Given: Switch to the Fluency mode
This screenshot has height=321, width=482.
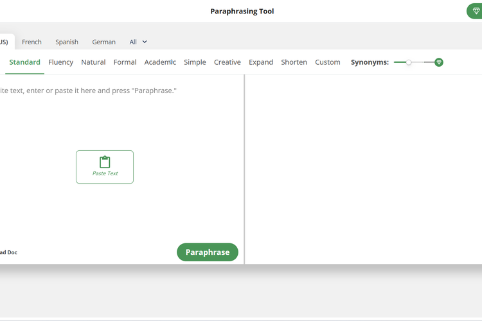Looking at the screenshot, I should pyautogui.click(x=60, y=62).
